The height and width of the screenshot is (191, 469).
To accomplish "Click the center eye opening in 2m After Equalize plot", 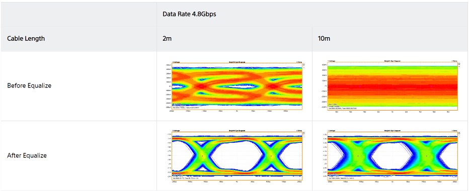I will click(x=237, y=156).
